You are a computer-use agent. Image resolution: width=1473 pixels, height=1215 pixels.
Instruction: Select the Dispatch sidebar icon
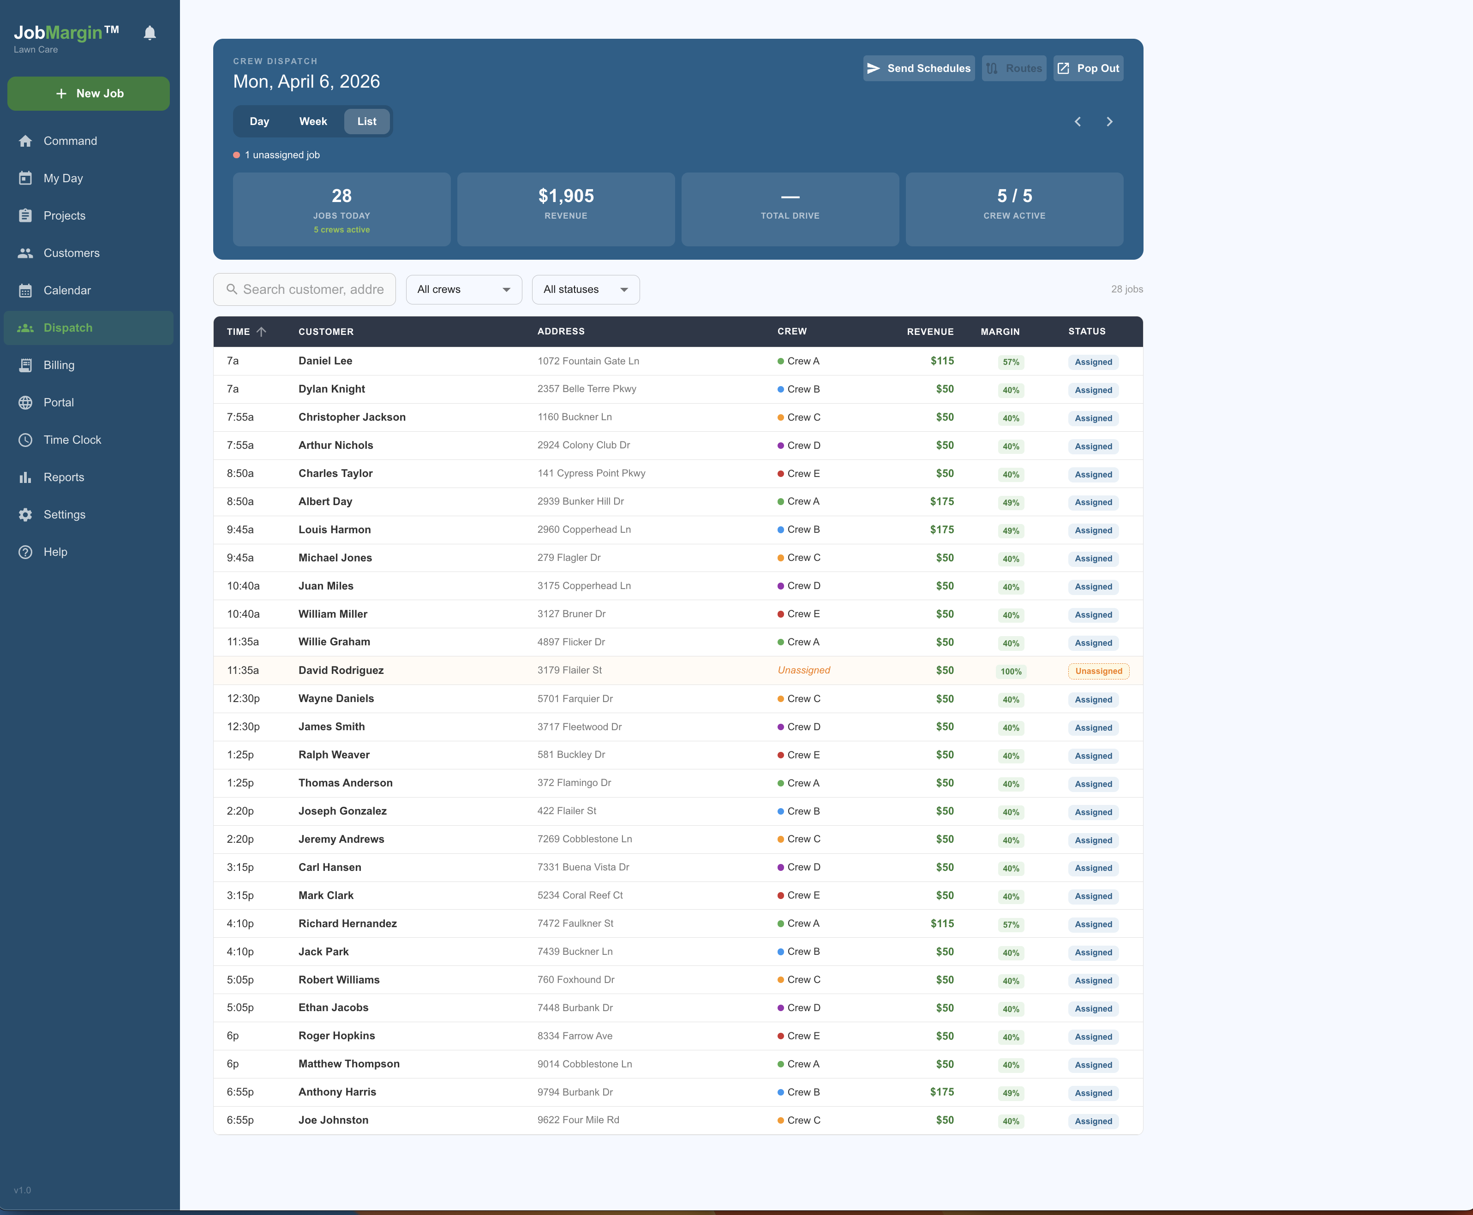click(25, 328)
